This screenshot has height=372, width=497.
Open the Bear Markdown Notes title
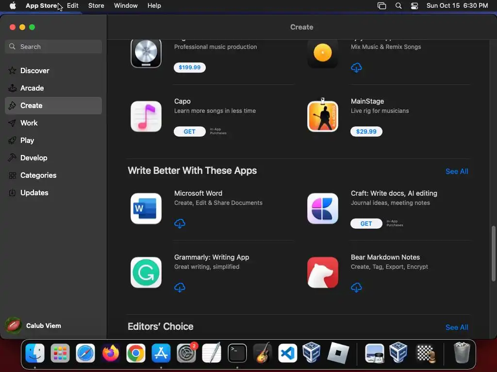pos(385,257)
